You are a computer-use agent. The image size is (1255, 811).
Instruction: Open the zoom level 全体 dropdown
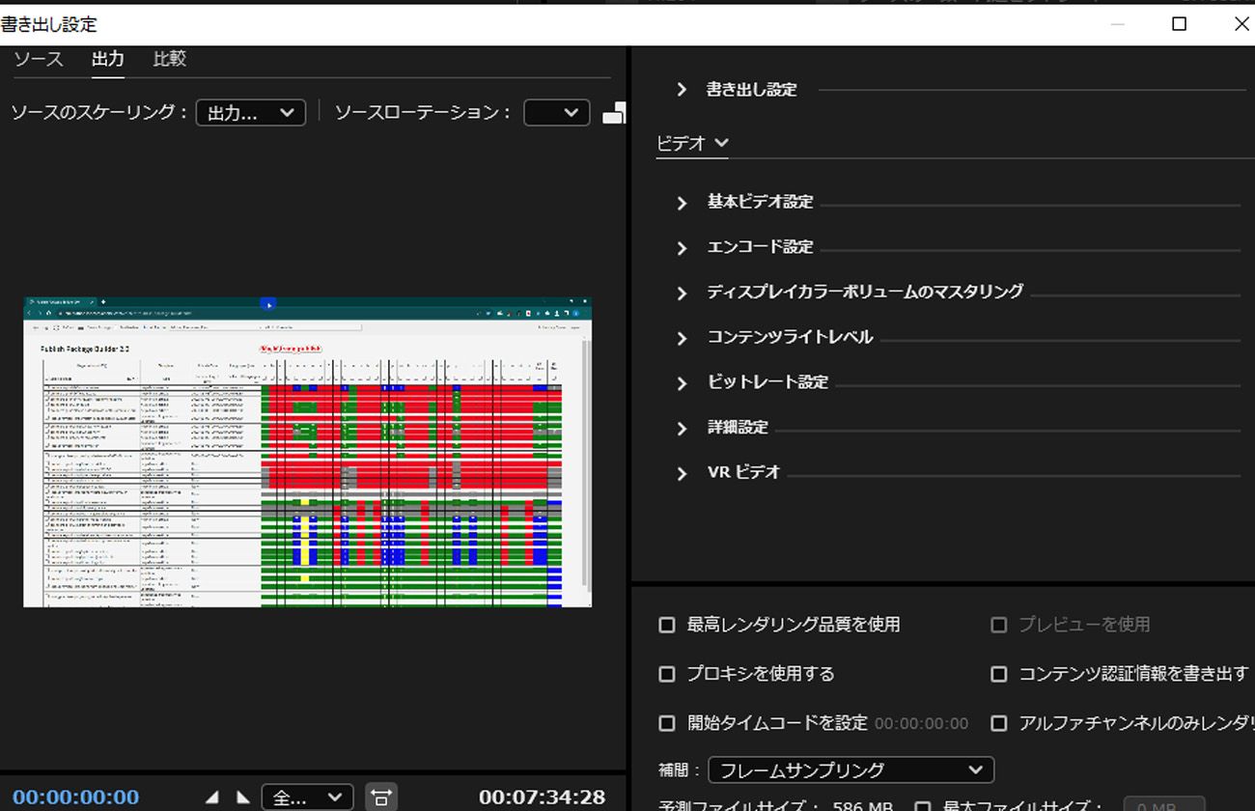click(306, 797)
